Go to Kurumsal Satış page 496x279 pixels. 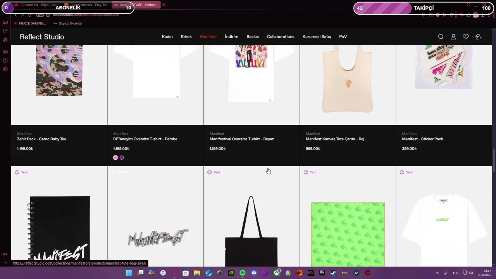(x=317, y=37)
